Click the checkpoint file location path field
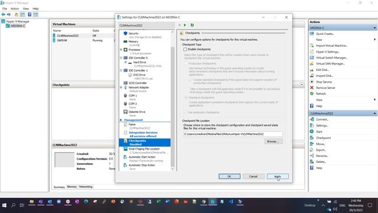This screenshot has width=378, height=213. point(233,134)
